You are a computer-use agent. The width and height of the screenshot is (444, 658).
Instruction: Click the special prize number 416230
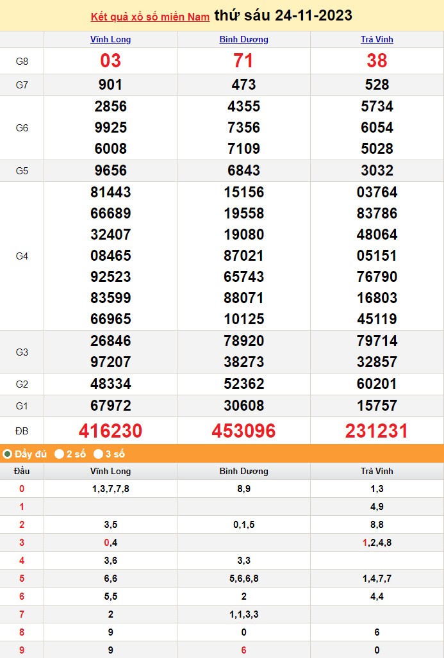(110, 431)
